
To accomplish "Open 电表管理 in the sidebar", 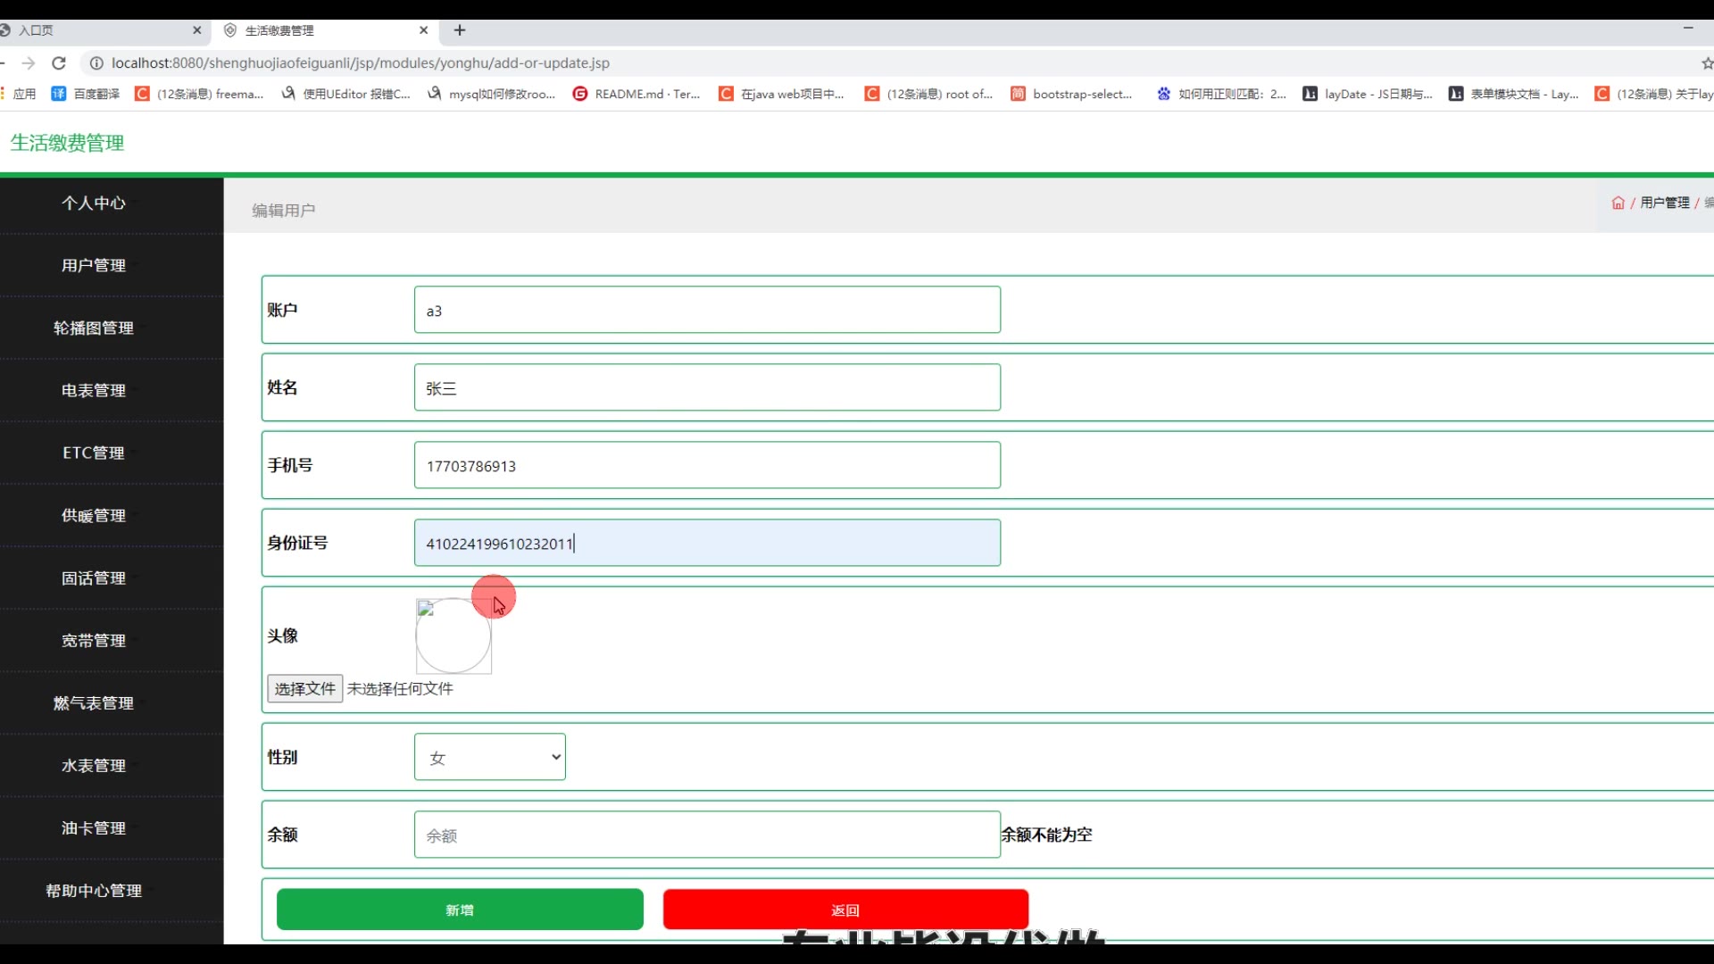I will click(94, 391).
